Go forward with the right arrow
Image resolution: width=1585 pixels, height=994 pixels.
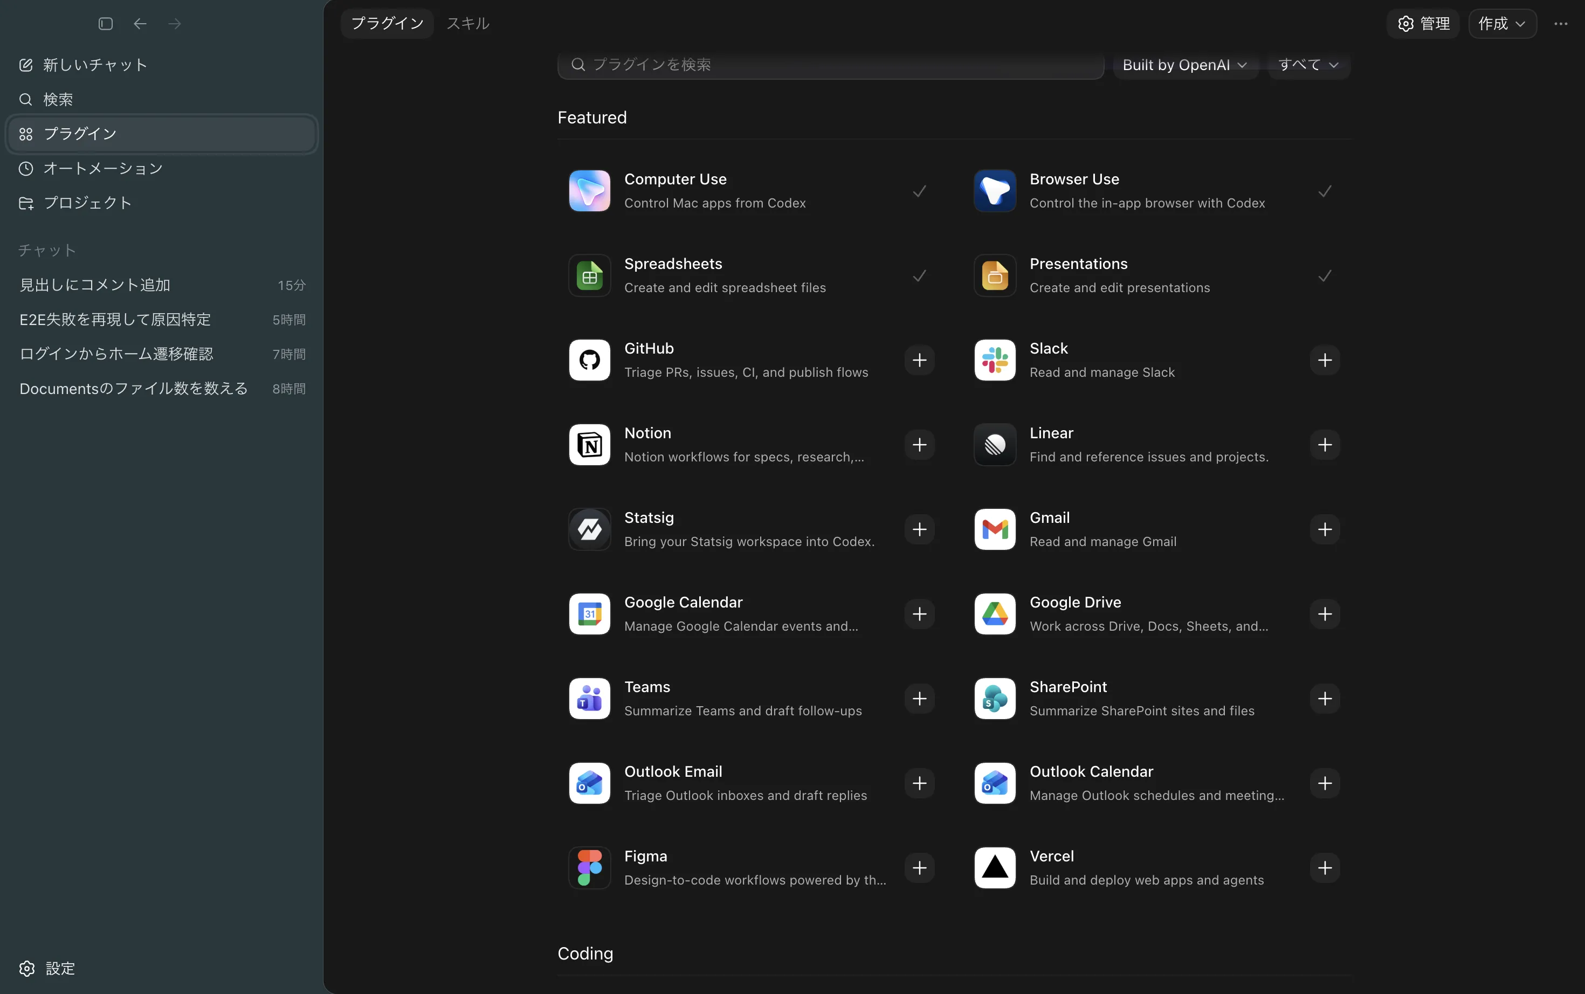tap(174, 24)
